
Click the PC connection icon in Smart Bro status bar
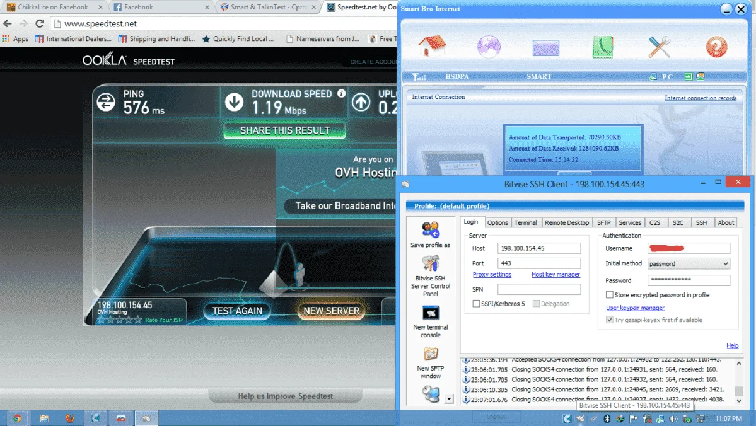(x=653, y=77)
